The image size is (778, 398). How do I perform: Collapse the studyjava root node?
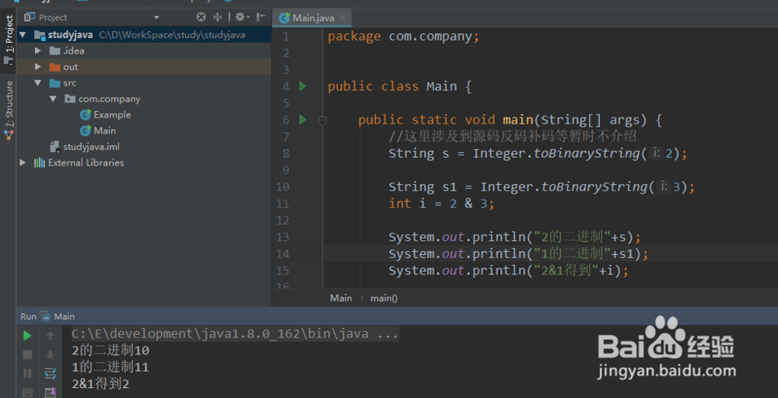point(23,35)
